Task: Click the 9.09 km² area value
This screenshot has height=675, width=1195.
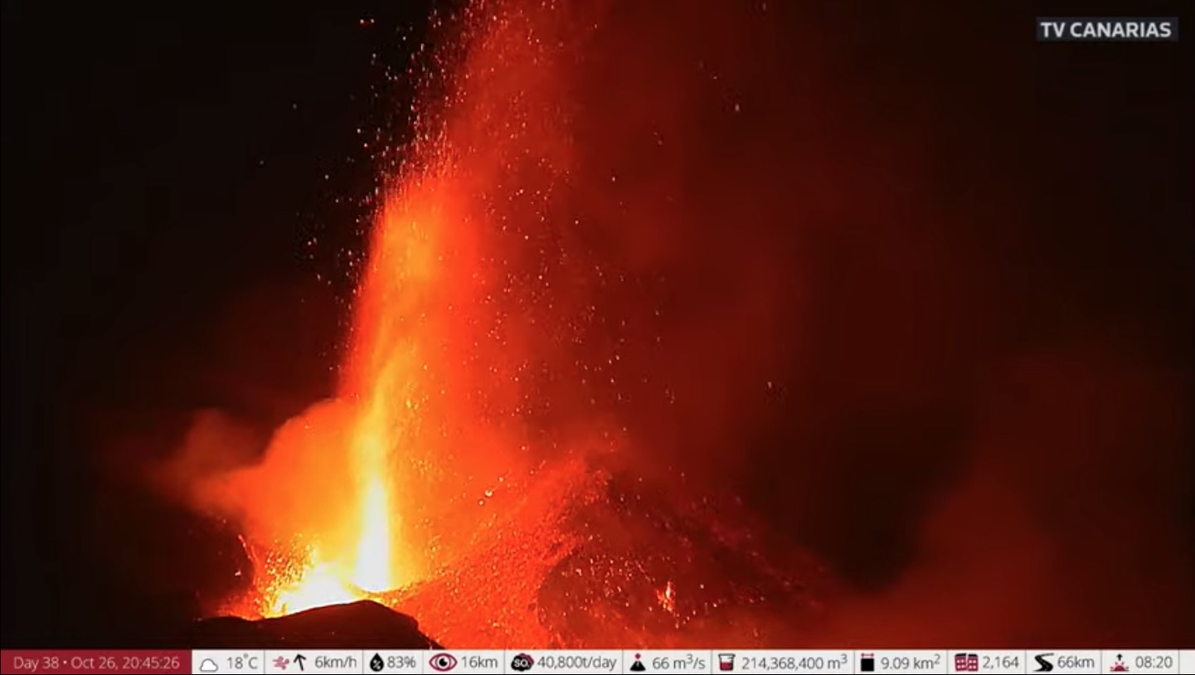Action: 911,663
